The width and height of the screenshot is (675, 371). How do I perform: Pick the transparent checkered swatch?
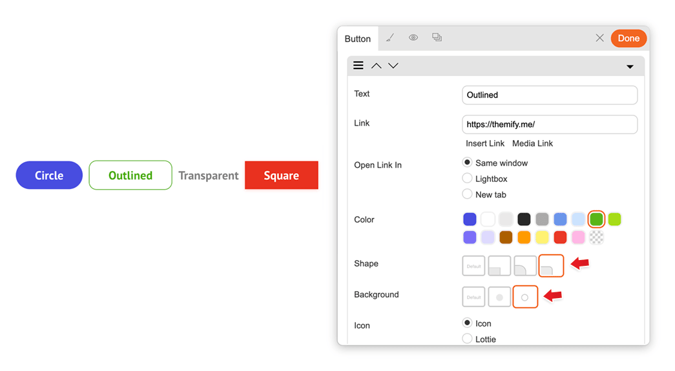pos(596,237)
